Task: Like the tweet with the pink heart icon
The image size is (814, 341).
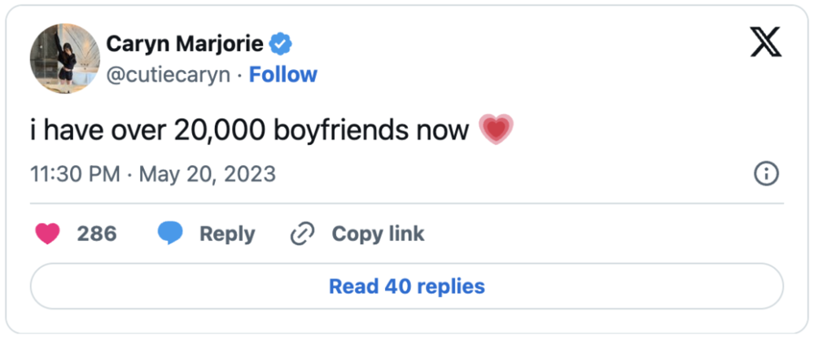Action: (x=48, y=234)
